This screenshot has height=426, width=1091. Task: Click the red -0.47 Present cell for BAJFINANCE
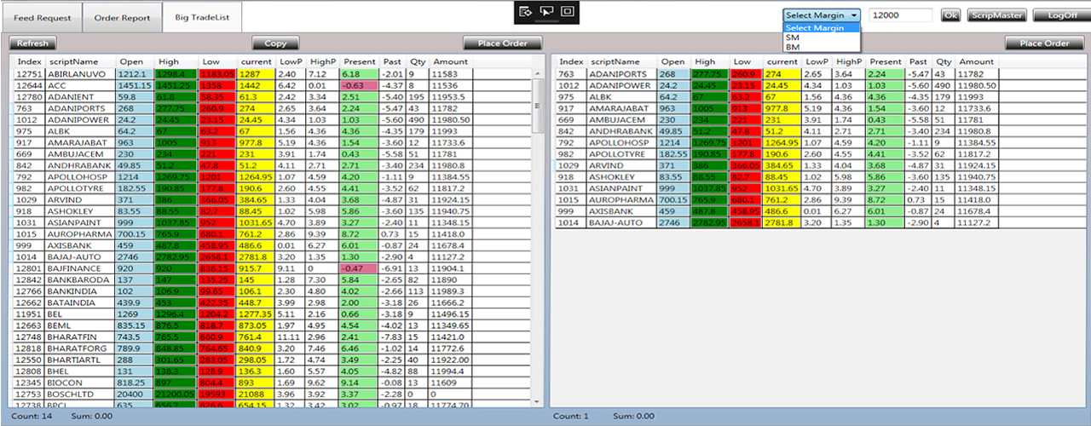(358, 268)
